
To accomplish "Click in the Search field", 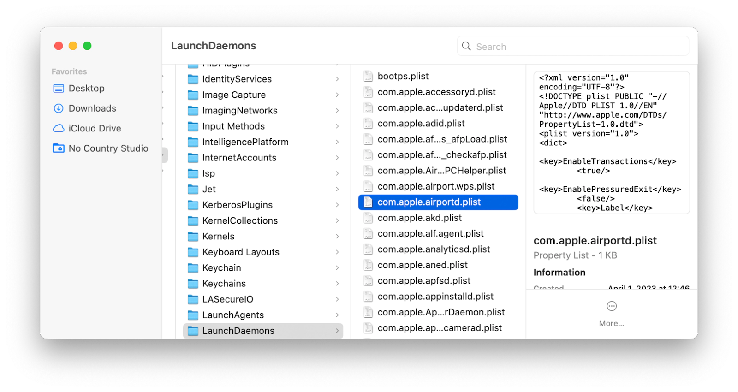I will pos(573,46).
